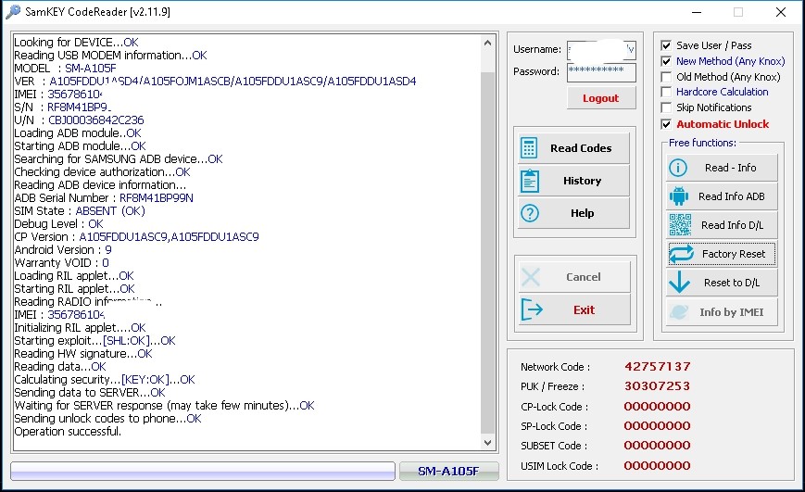Click the Read Codes button label
Viewport: 805px width, 492px height.
tap(581, 148)
